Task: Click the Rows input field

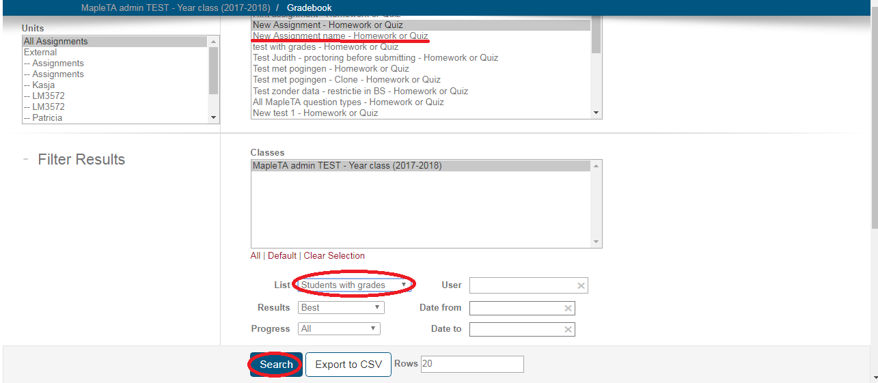Action: point(472,365)
